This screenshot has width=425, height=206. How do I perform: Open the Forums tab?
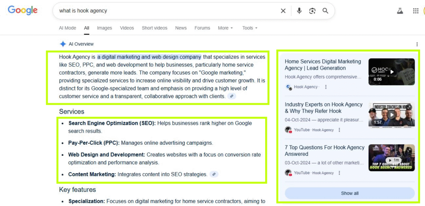pos(202,28)
